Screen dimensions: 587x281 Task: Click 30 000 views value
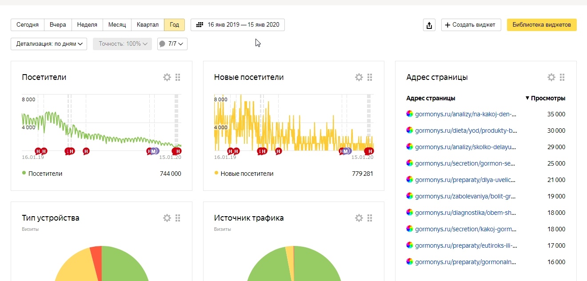point(556,131)
